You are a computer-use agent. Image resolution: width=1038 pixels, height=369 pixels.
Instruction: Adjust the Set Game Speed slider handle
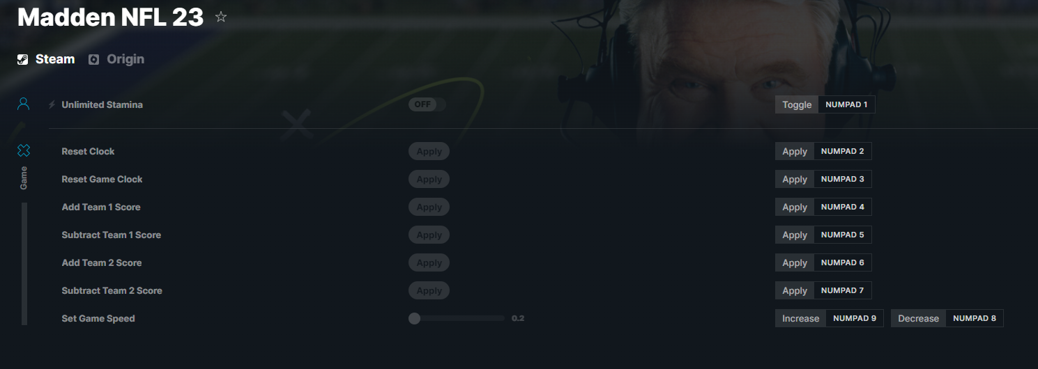(415, 318)
